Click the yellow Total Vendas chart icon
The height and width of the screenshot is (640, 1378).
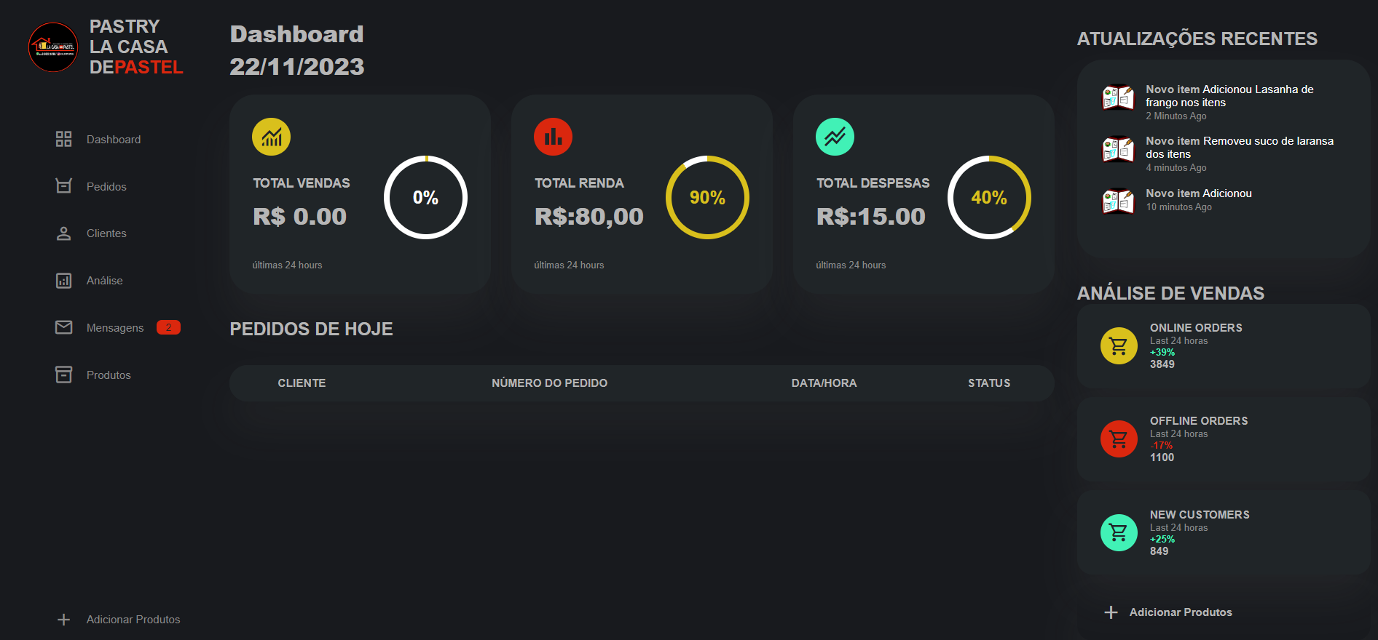(x=271, y=137)
